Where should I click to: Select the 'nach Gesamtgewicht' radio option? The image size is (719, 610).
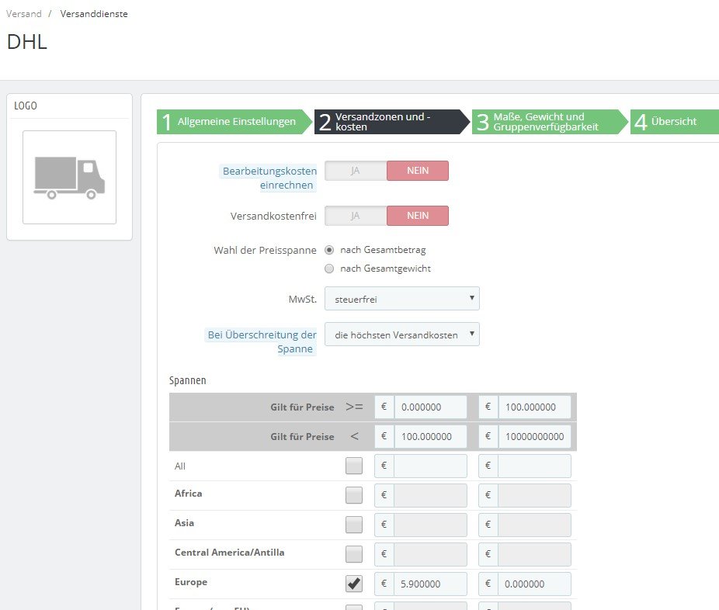point(329,269)
